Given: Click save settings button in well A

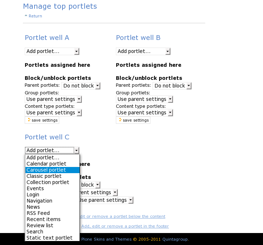Looking at the screenshot, I should [42, 120].
